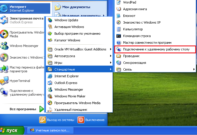
Task: Click the Выключение button label
Action: pyautogui.click(x=95, y=120)
